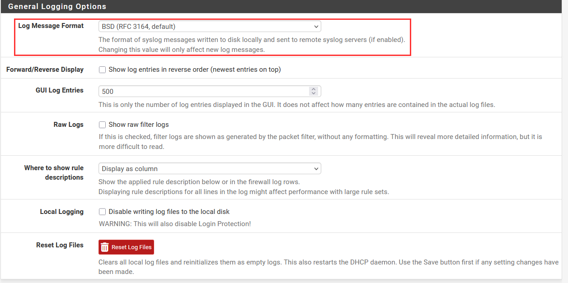The height and width of the screenshot is (283, 568).
Task: Click the Log Message Format field label
Action: click(x=51, y=26)
